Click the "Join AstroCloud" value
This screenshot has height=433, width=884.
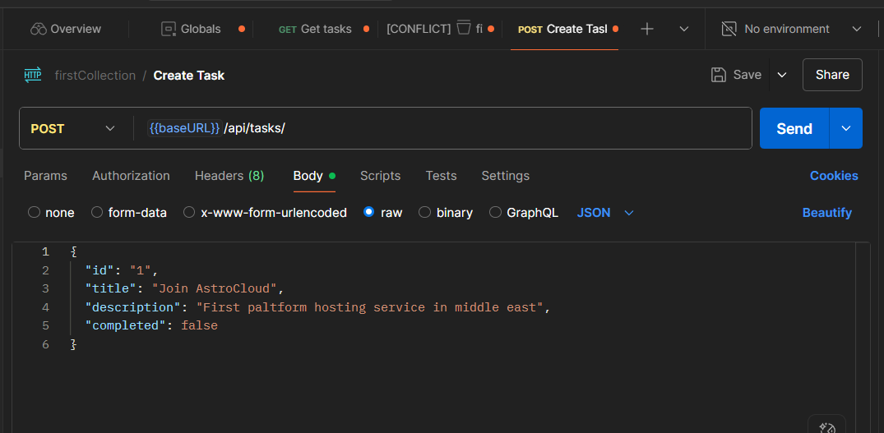coord(215,289)
